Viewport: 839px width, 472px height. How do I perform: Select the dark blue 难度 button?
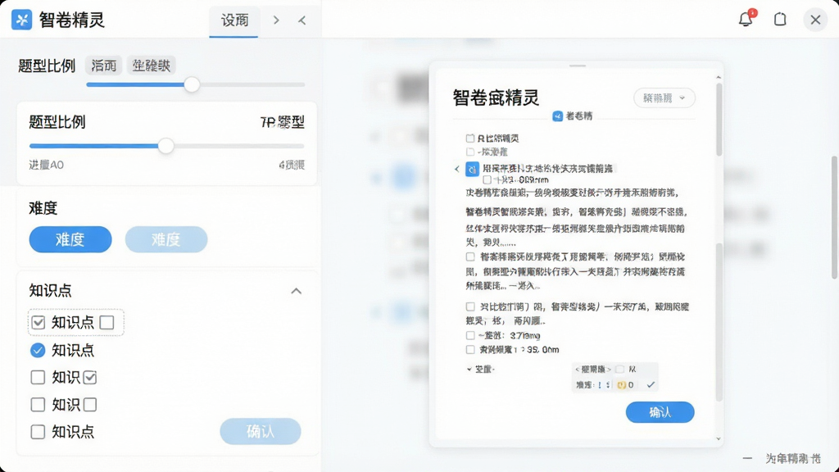70,239
